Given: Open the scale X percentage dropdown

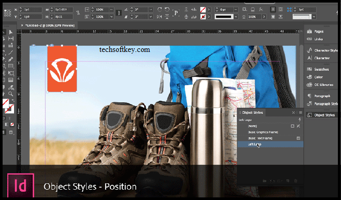Looking at the screenshot, I should (x=111, y=9).
